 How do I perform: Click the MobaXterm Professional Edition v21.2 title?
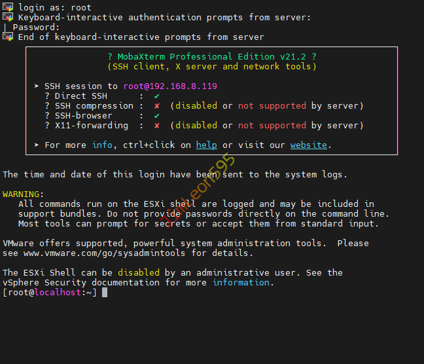[x=211, y=57]
